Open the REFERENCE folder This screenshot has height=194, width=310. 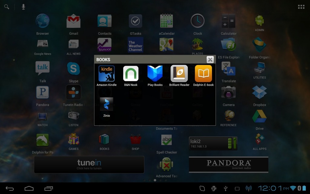coord(229,115)
